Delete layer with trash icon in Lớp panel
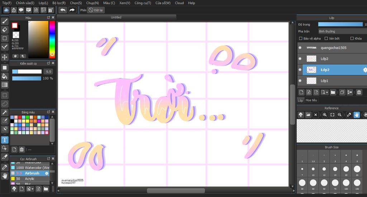 [x=359, y=92]
